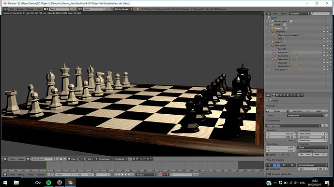Open the Image menu in image editor
Viewport: 334px width, 187px height.
click(21, 159)
